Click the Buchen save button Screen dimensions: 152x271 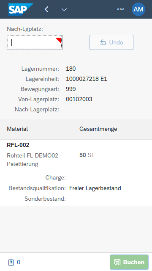129,262
